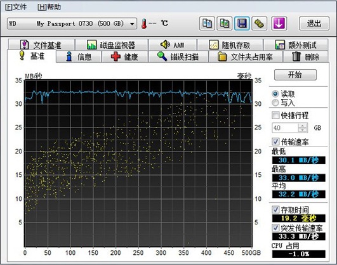
Task: Open the WD My Passport drive dropdown
Action: [x=72, y=23]
